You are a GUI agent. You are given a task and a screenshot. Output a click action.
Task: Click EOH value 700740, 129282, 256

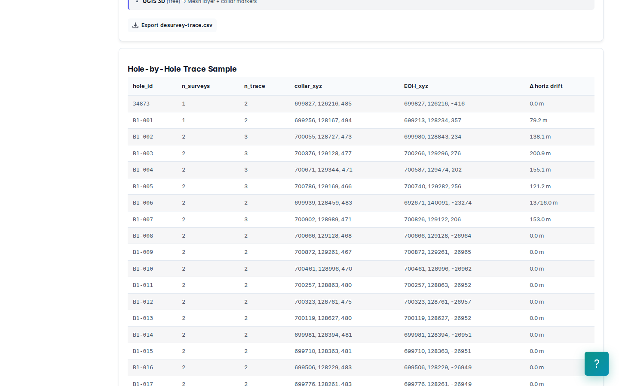432,187
